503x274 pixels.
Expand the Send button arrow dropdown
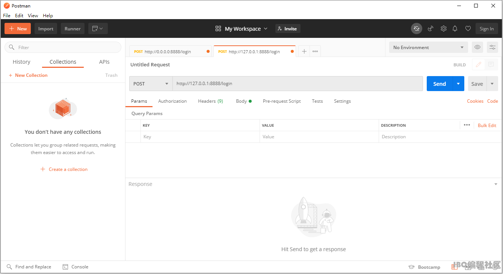tap(458, 84)
